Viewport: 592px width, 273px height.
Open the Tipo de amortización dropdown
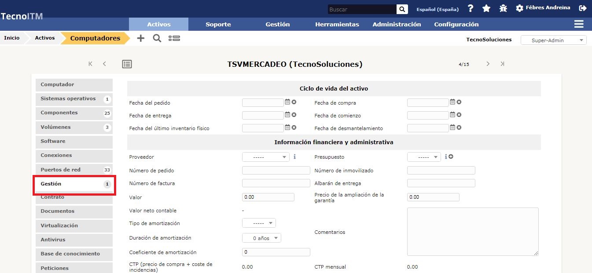(259, 223)
